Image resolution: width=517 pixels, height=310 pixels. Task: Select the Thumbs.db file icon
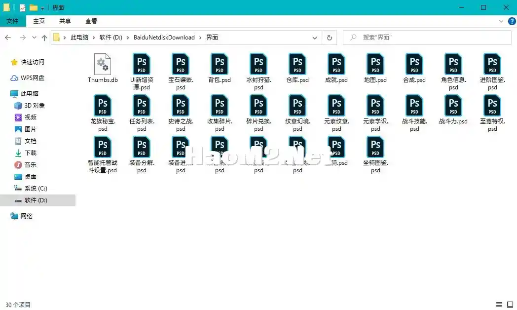tap(103, 64)
